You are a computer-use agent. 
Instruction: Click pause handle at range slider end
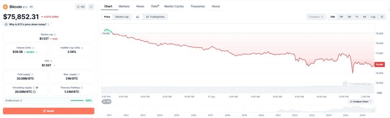point(374,109)
